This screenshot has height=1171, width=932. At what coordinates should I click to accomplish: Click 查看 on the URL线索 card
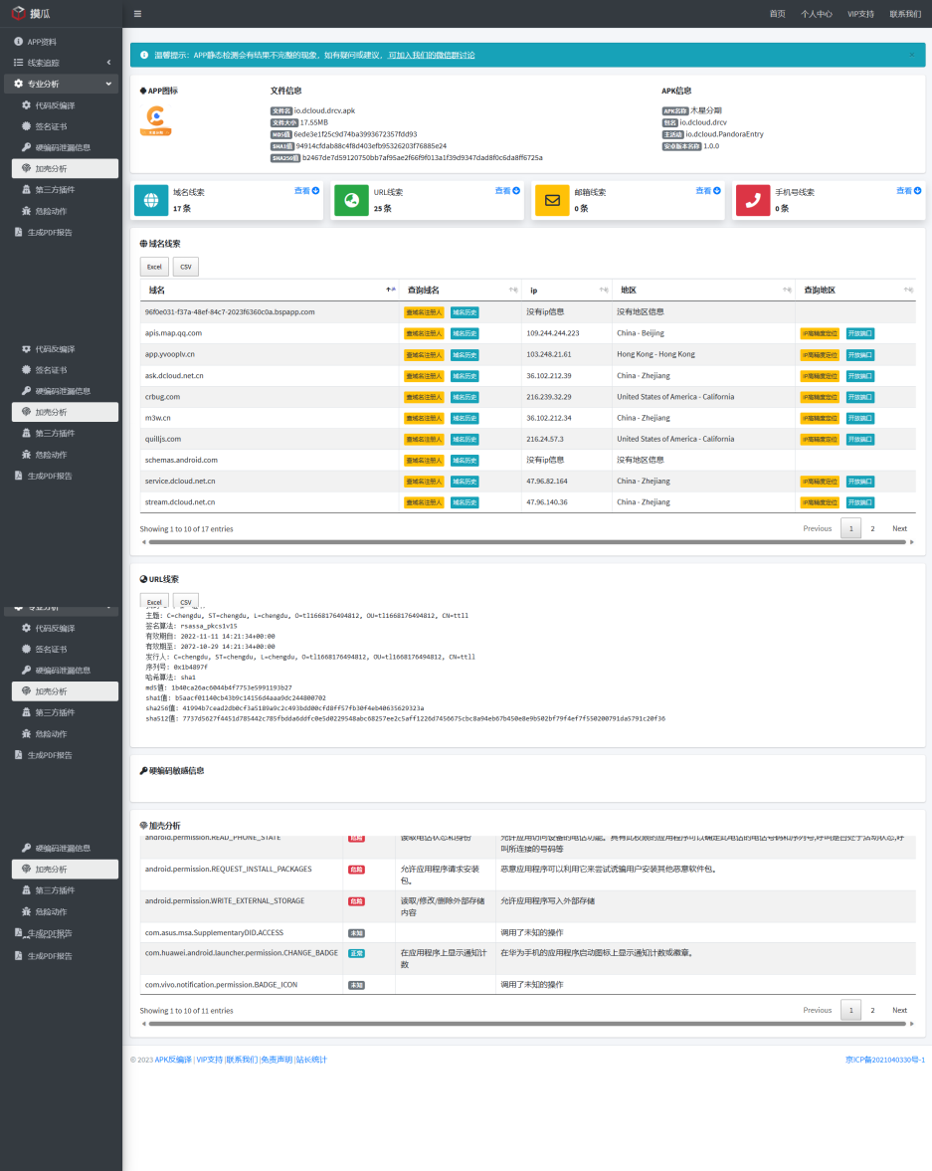click(x=508, y=191)
